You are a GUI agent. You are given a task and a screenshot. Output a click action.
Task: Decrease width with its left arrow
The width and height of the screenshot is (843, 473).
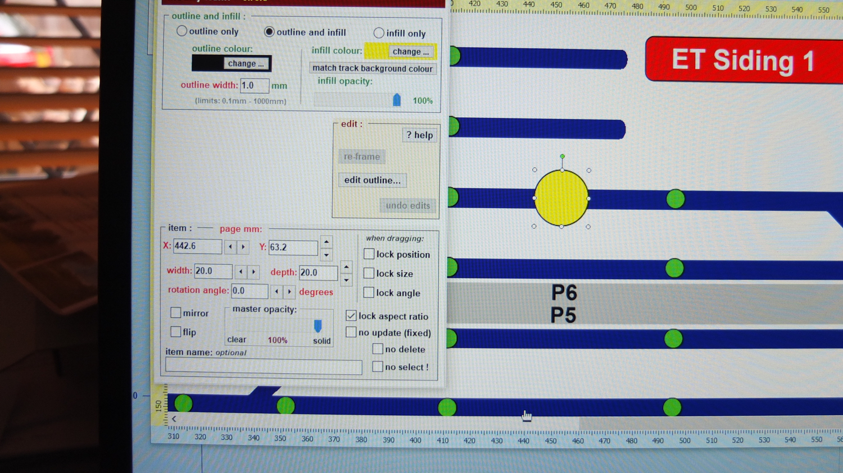(x=241, y=272)
